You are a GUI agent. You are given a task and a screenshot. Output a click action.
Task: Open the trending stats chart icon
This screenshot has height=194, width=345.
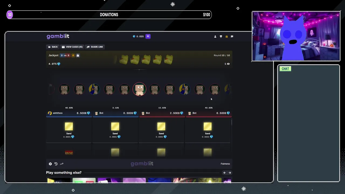61,164
